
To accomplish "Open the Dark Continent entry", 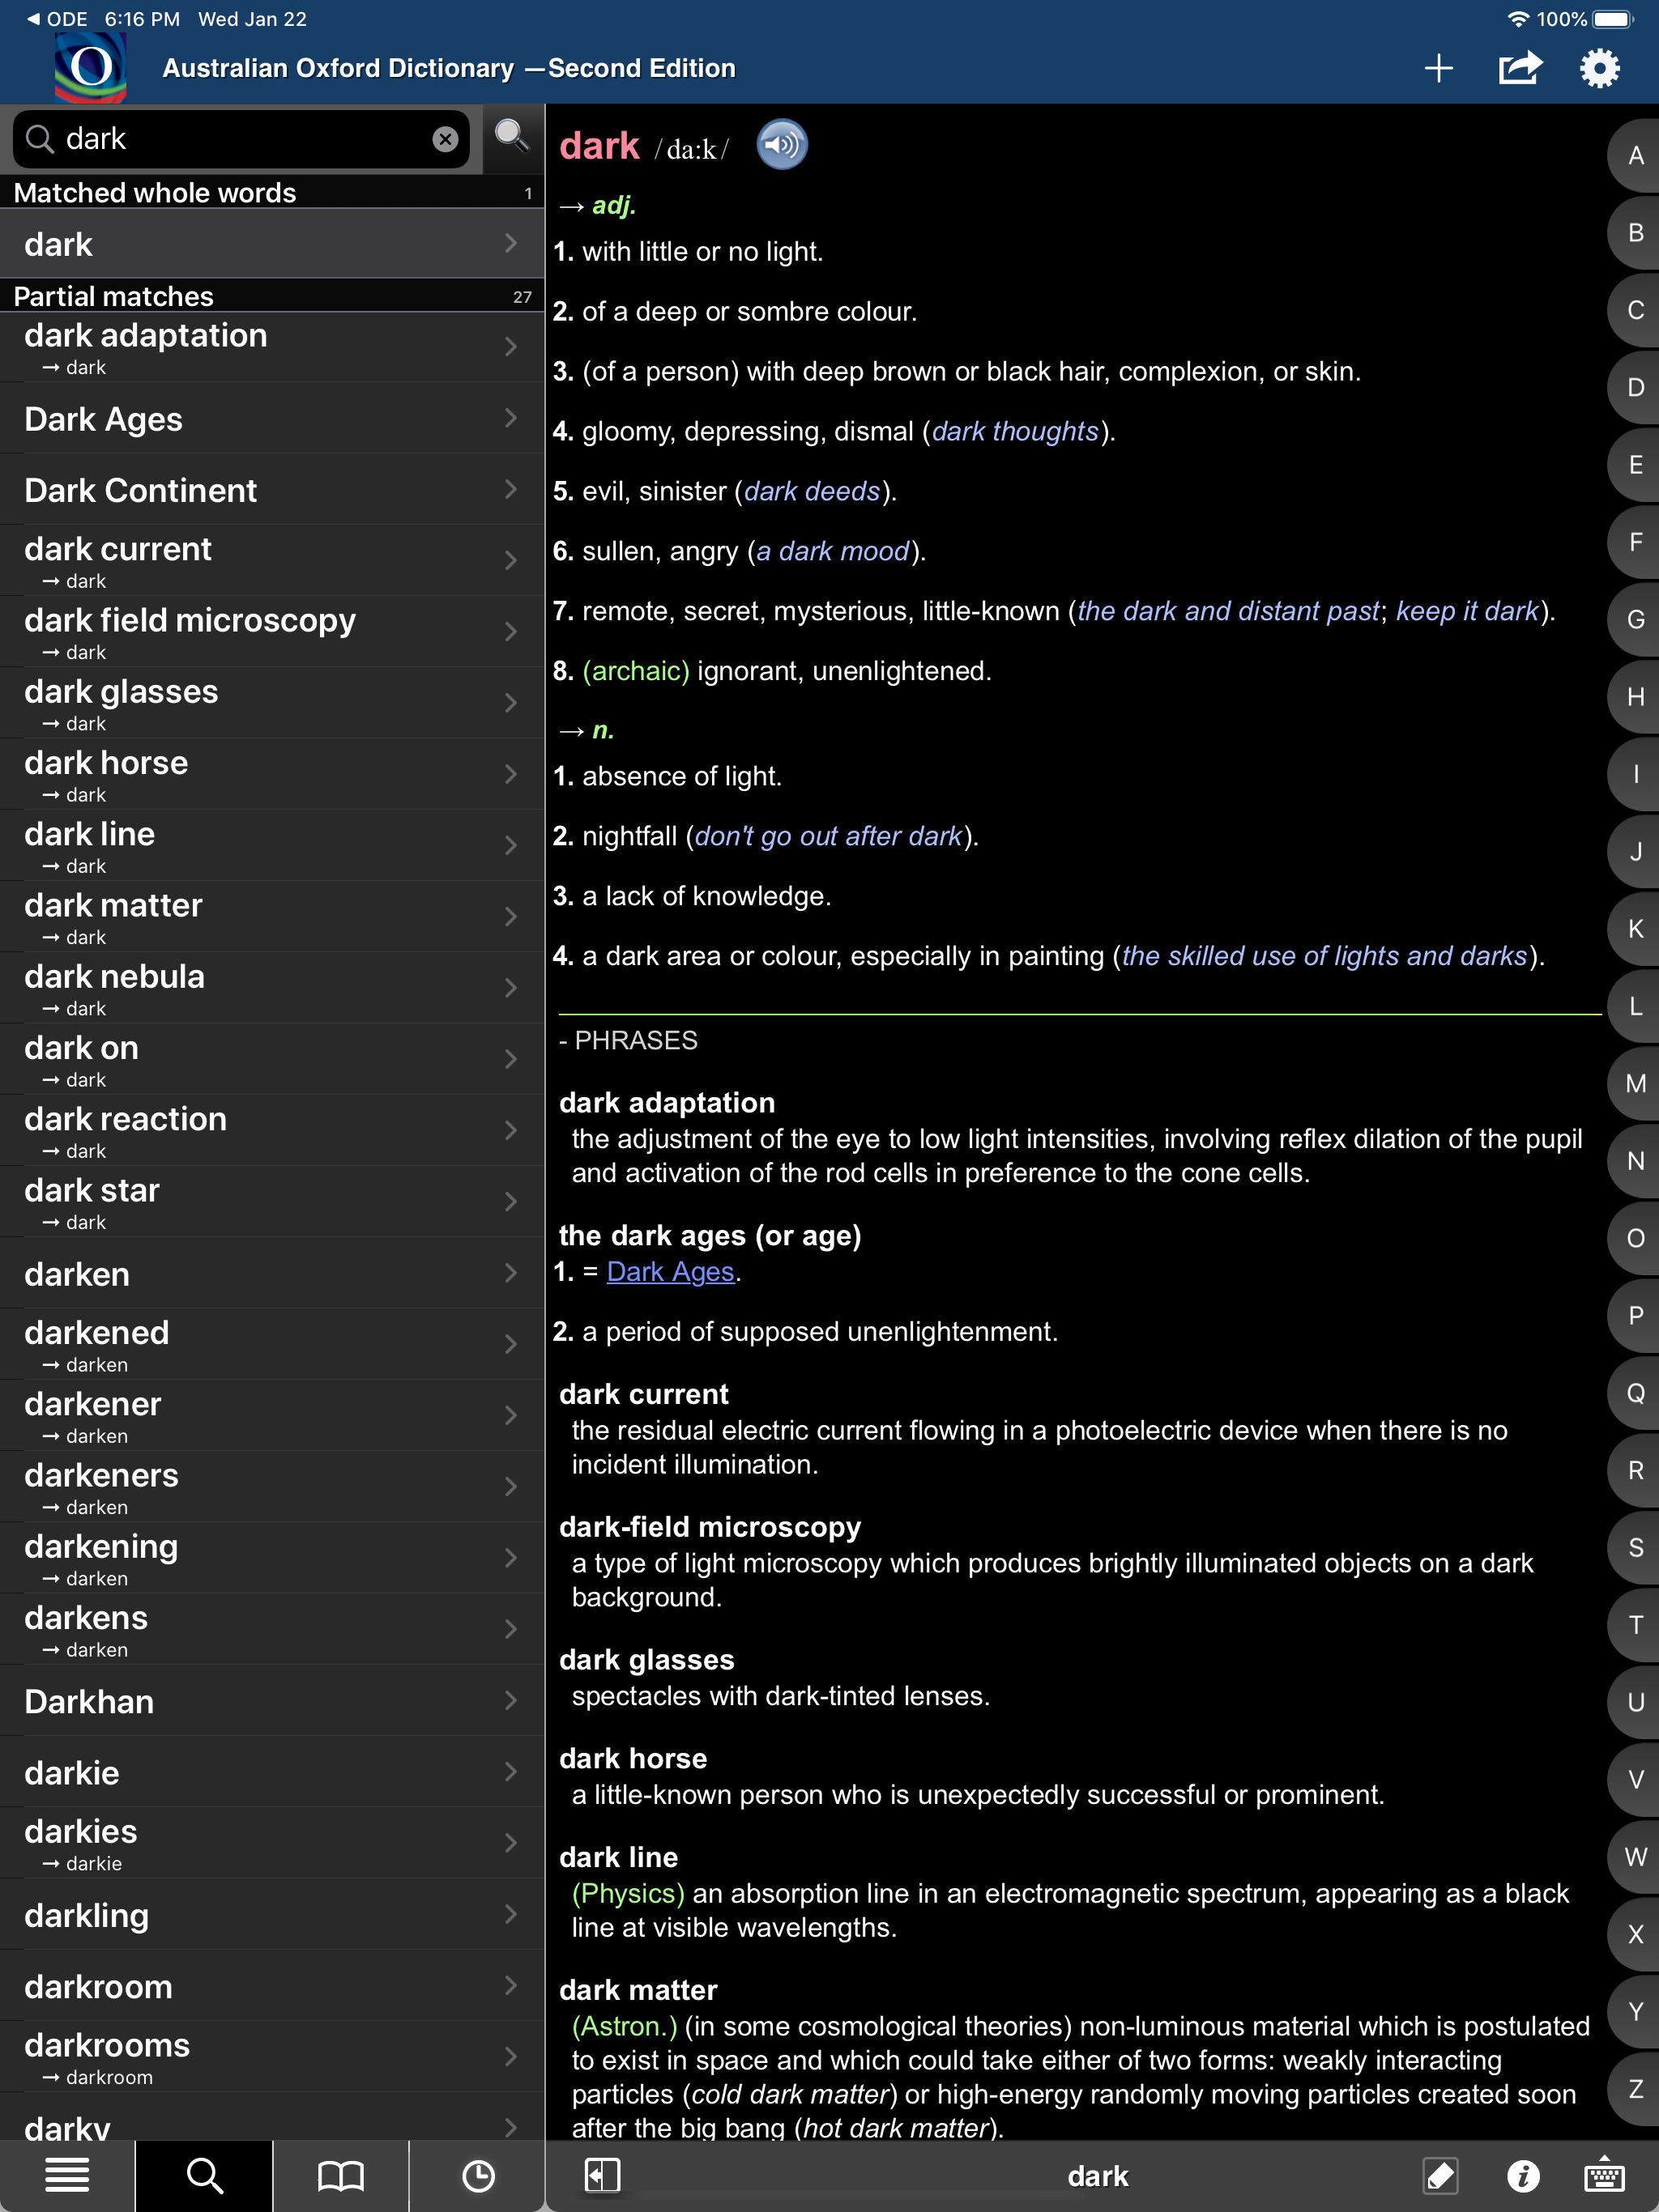I will 272,490.
